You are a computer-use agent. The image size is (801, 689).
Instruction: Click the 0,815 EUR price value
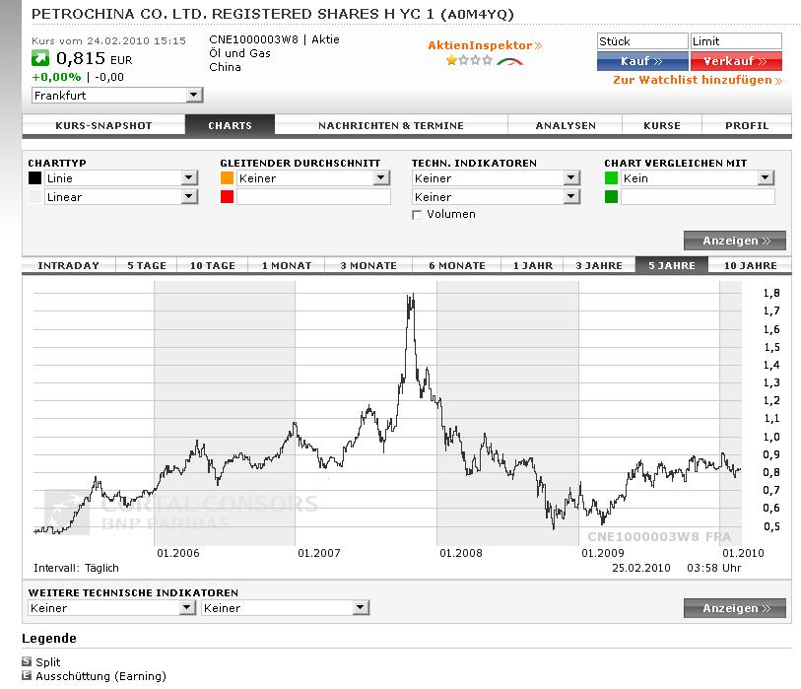[94, 59]
